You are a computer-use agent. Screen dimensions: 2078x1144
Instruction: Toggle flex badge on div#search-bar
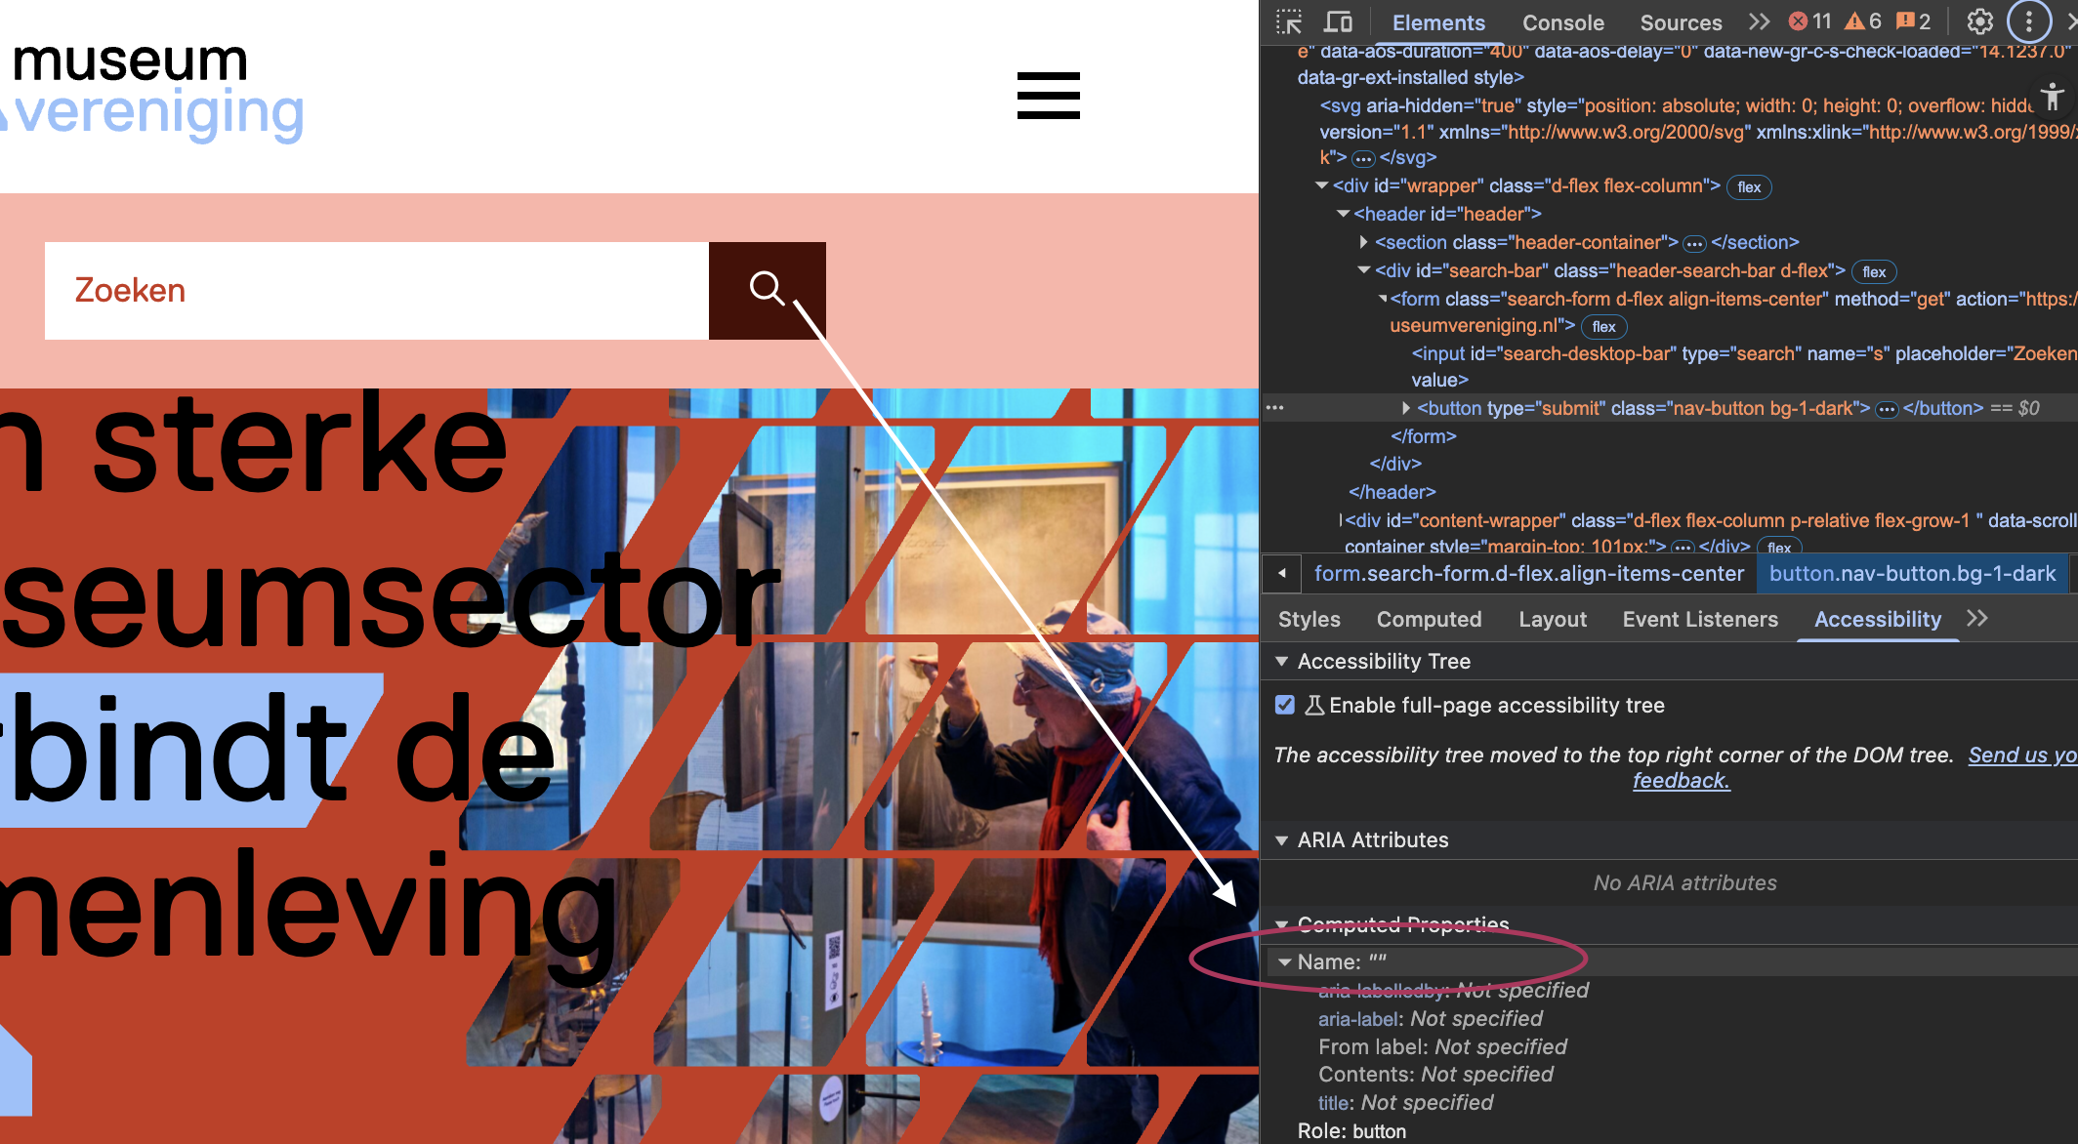point(1874,272)
